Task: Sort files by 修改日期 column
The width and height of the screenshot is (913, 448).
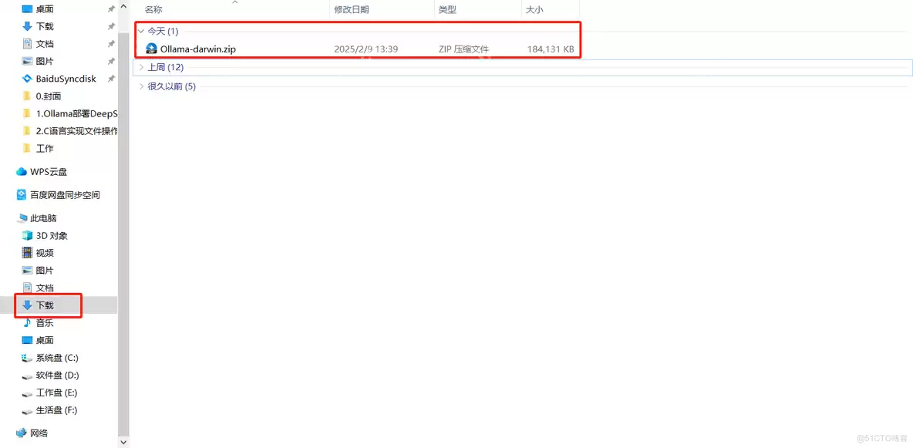Action: tap(355, 8)
